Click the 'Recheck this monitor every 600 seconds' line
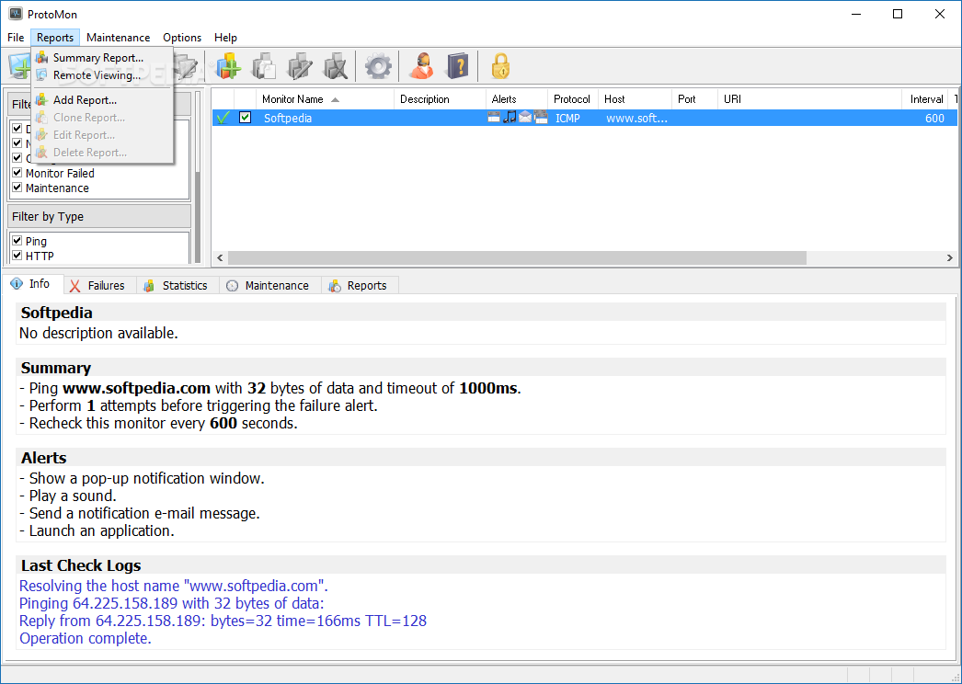The width and height of the screenshot is (962, 684). click(158, 423)
